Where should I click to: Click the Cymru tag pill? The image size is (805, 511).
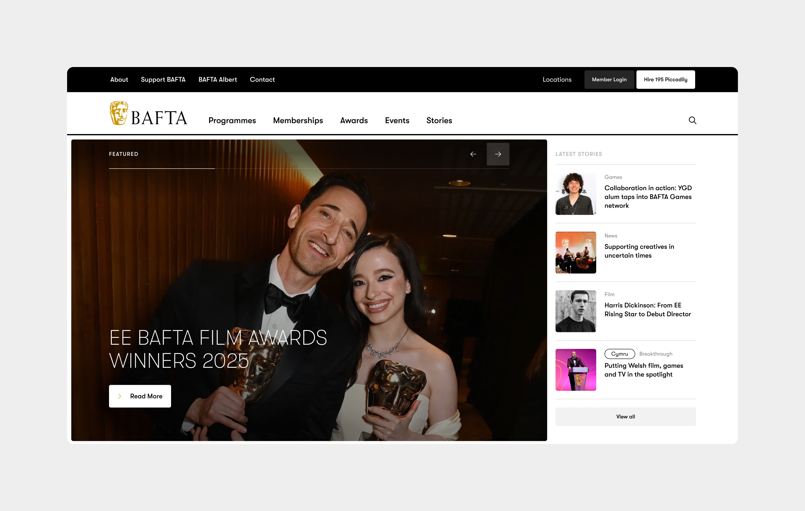point(619,354)
